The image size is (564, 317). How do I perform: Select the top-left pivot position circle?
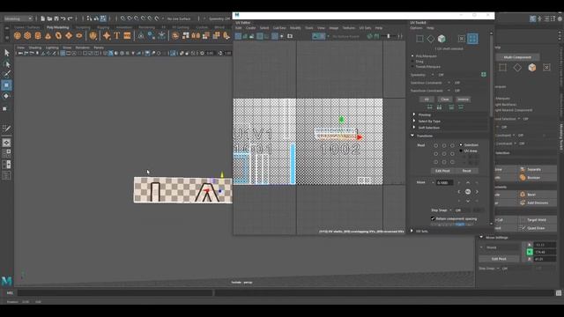(436, 145)
